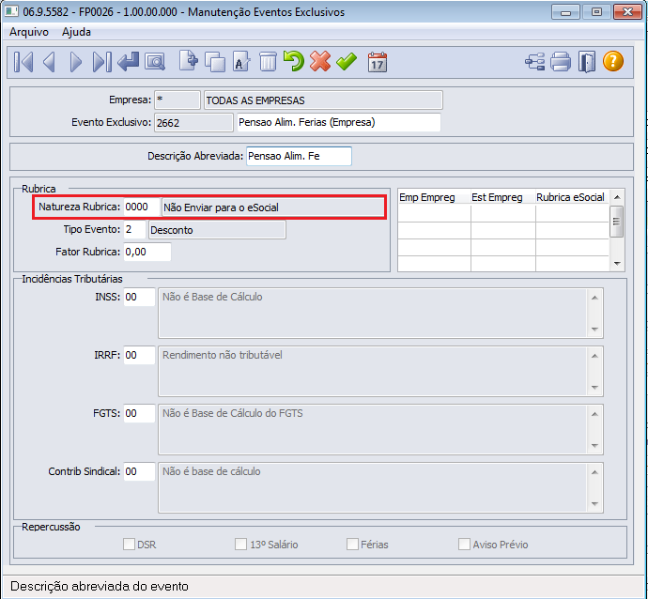
Task: Toggle the Férias checkbox
Action: 352,544
